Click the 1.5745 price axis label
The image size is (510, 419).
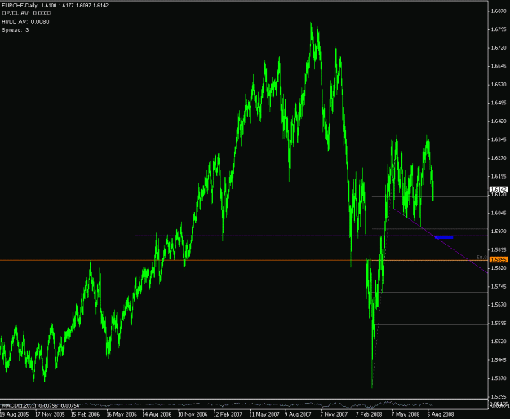(x=499, y=286)
